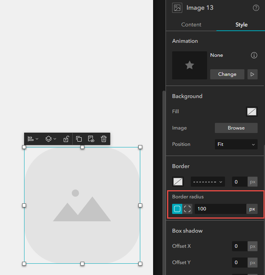Open the Position Fit dropdown
The image size is (265, 275).
click(x=236, y=144)
